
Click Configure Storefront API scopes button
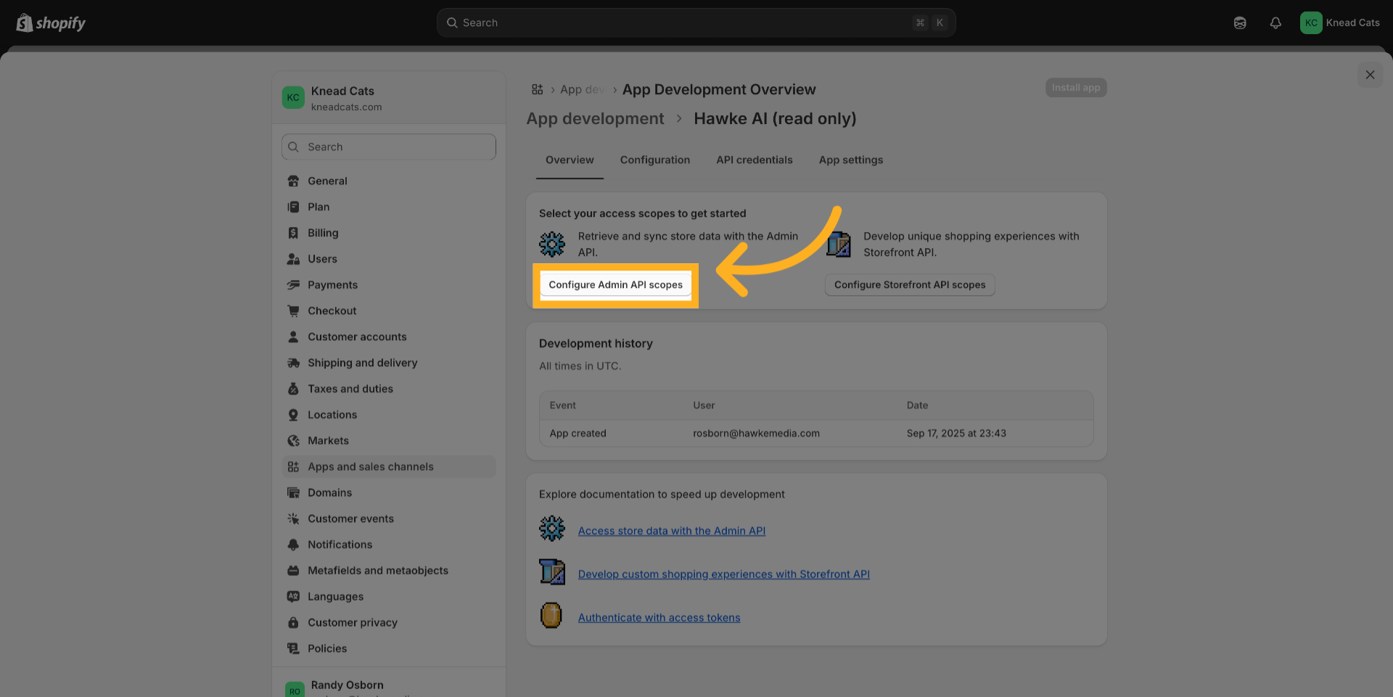pos(909,285)
